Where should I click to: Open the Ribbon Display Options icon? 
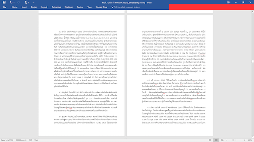click(x=228, y=2)
